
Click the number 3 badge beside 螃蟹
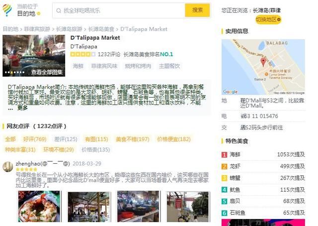click(224, 178)
